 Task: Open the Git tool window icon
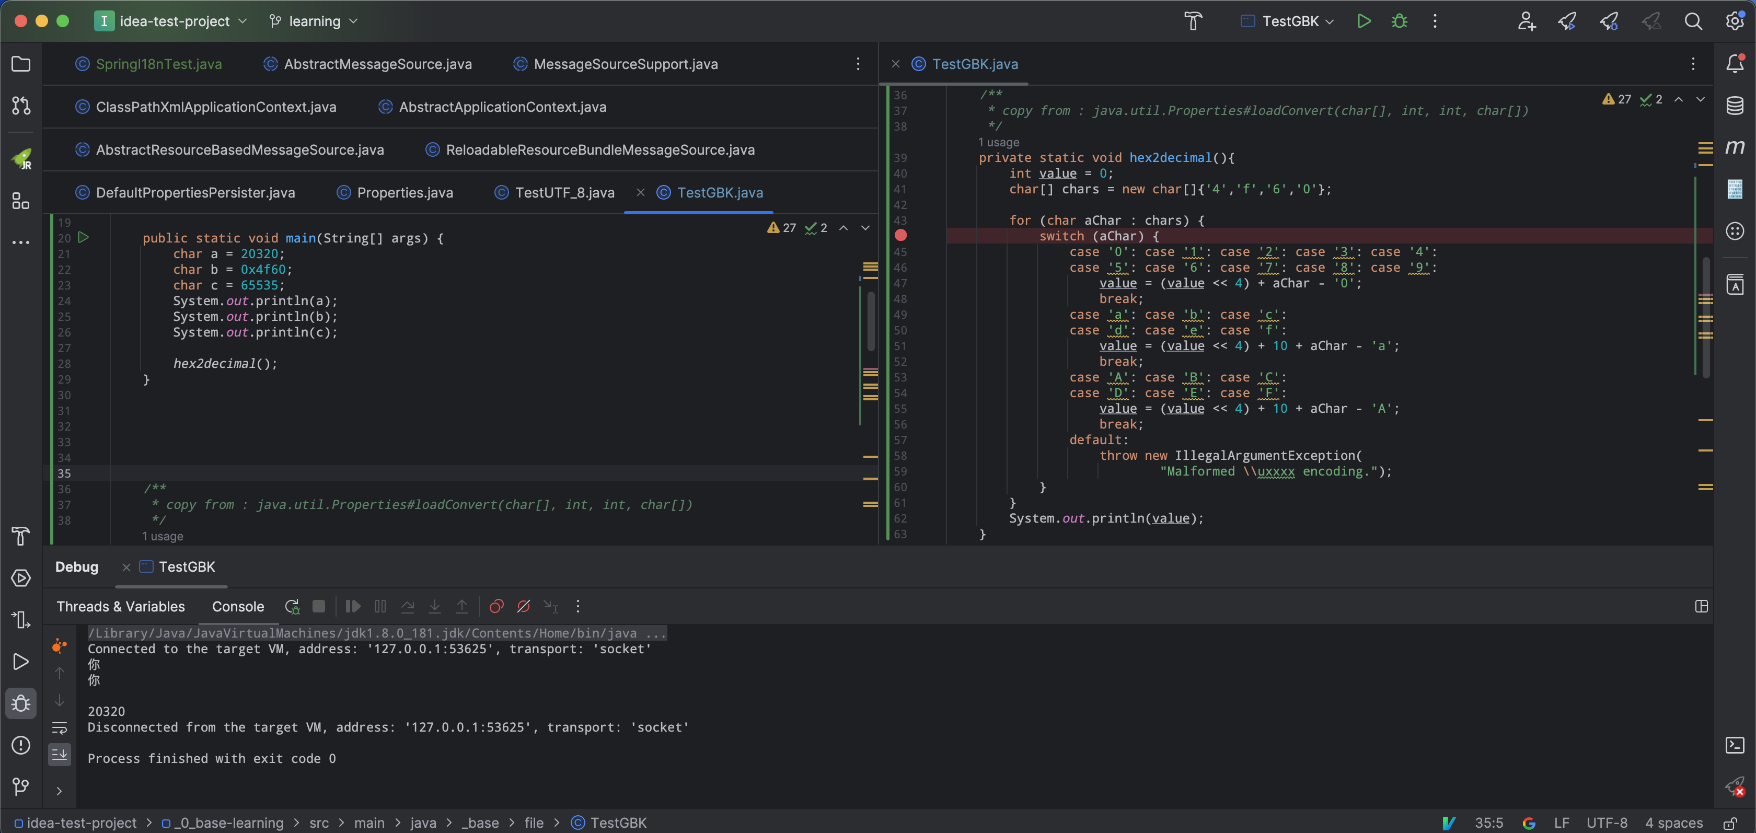(x=21, y=786)
